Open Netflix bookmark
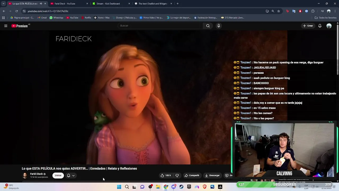This screenshot has height=191, width=339. click(x=86, y=18)
